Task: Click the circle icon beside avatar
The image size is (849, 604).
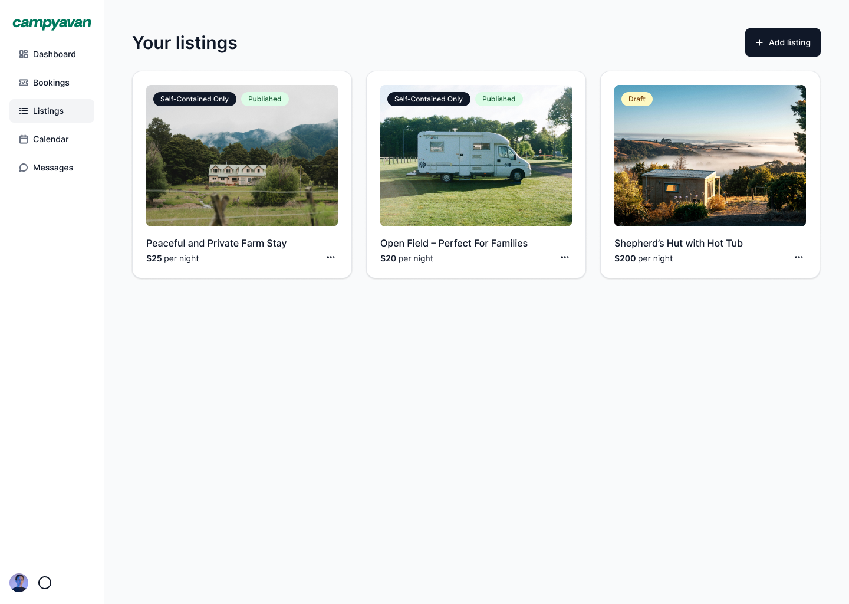Action: pos(45,583)
